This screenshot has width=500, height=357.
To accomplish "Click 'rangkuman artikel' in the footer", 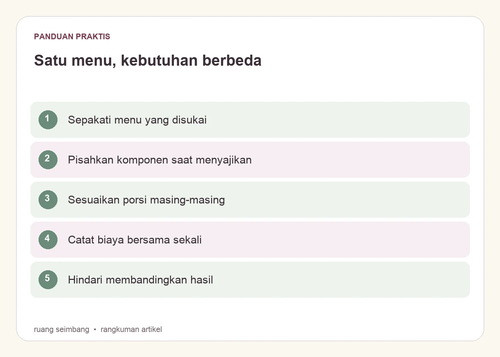I will coord(131,329).
